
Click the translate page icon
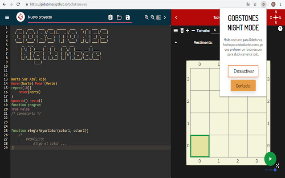pos(248,4)
